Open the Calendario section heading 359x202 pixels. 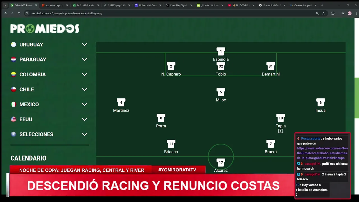(x=28, y=158)
